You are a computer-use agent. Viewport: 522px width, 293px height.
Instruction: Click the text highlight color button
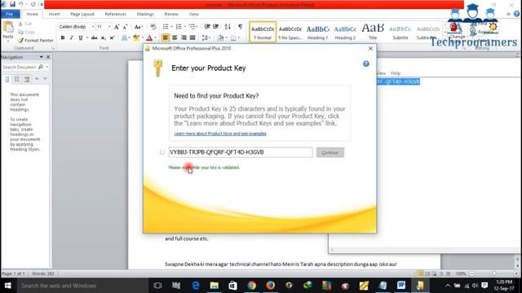136,38
